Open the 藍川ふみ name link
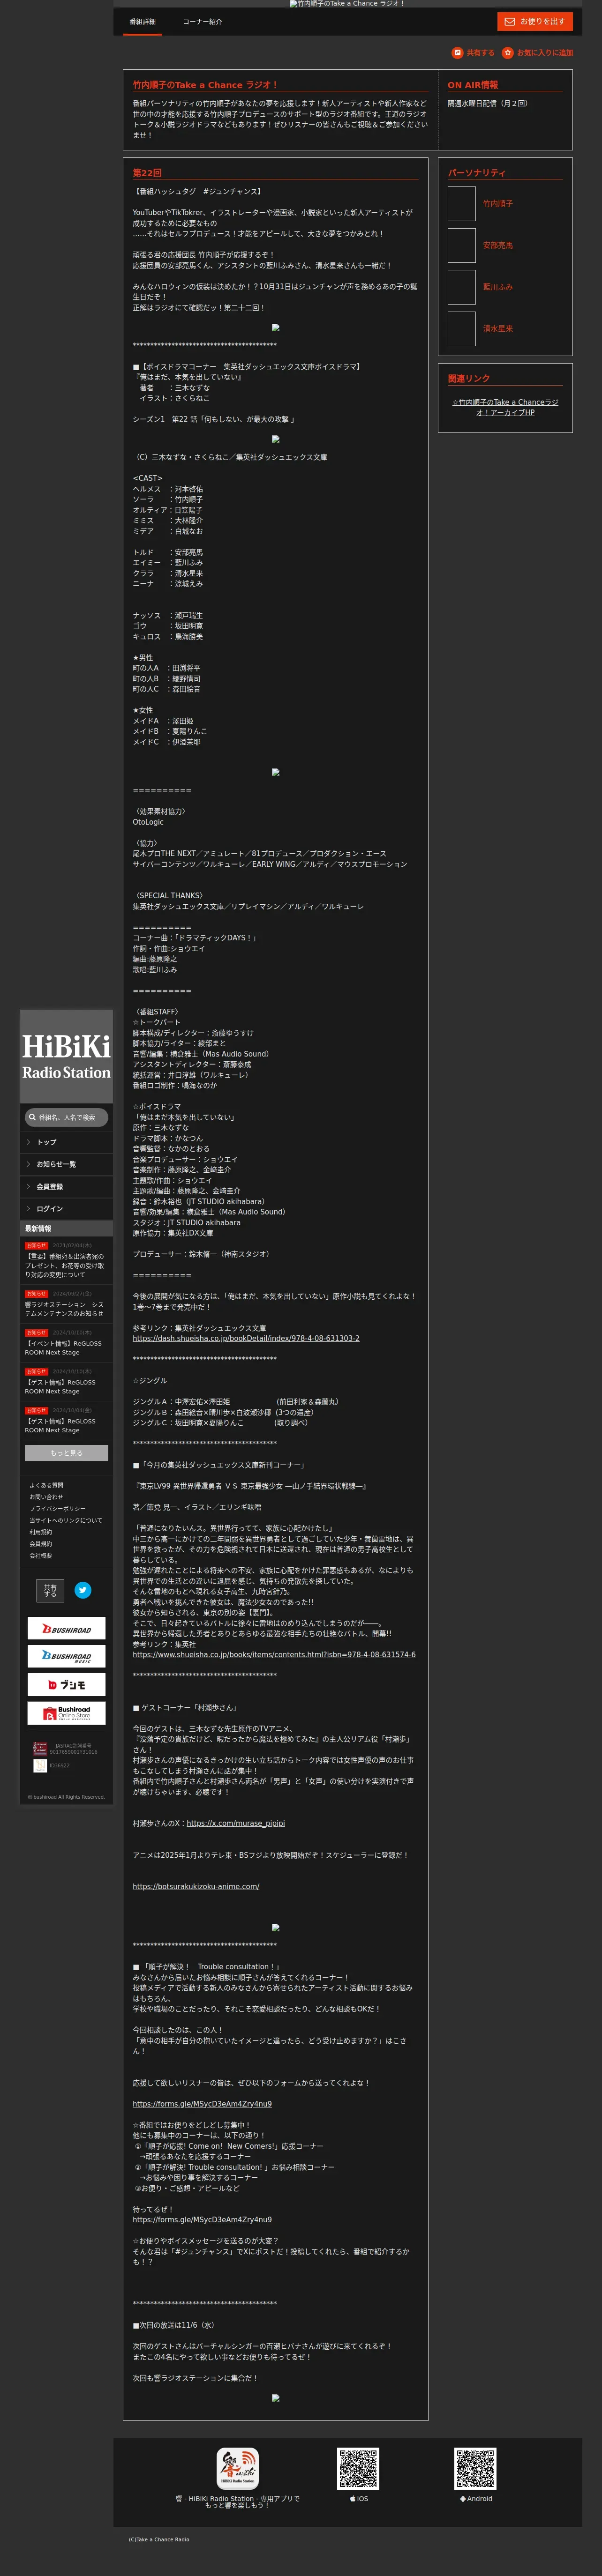Screen dimensions: 602x2576 pyautogui.click(x=498, y=287)
